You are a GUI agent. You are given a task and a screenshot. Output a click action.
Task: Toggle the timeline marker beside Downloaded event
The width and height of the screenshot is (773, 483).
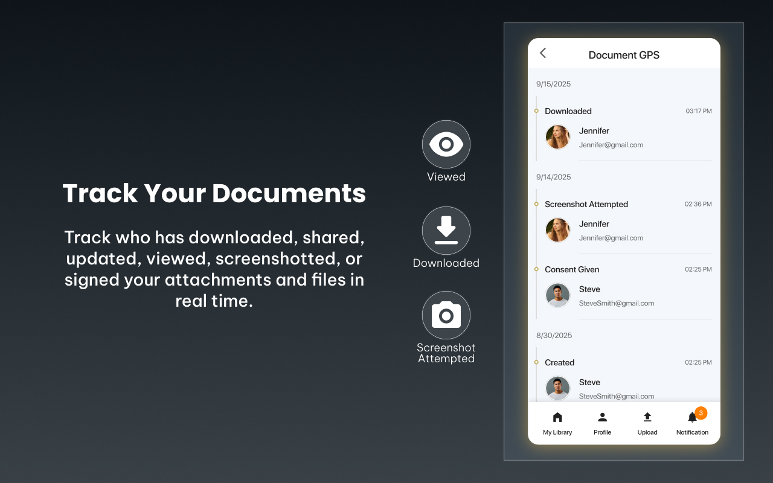536,111
